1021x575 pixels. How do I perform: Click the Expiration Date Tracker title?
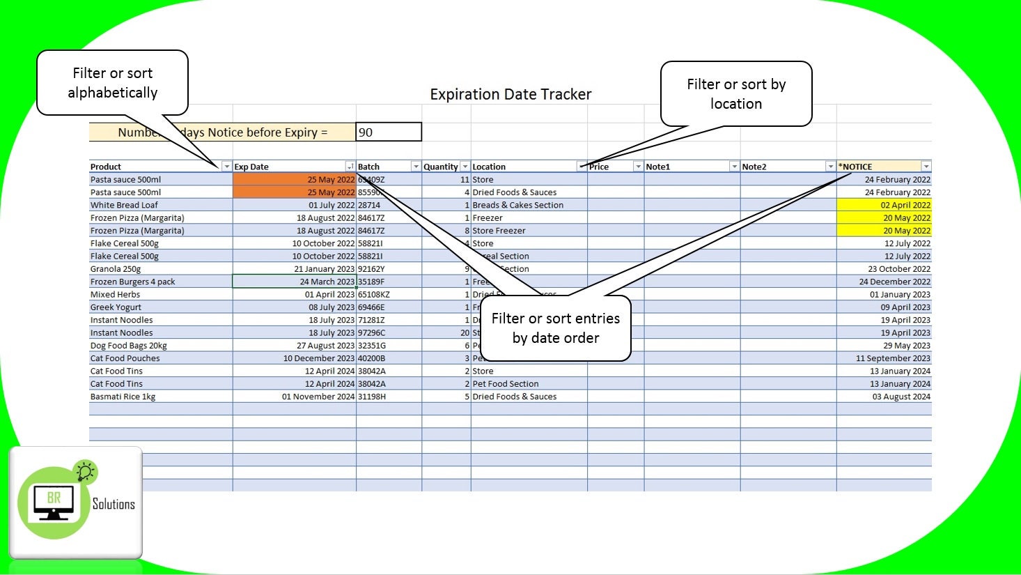(x=510, y=94)
